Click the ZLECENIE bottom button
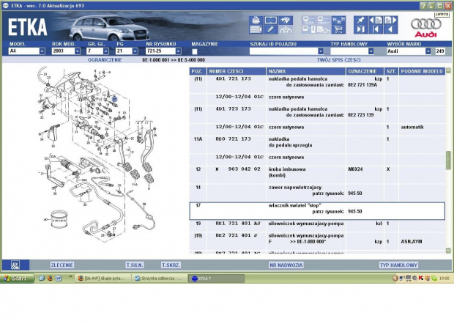Viewport: 454px width, 324px height. pos(62,265)
